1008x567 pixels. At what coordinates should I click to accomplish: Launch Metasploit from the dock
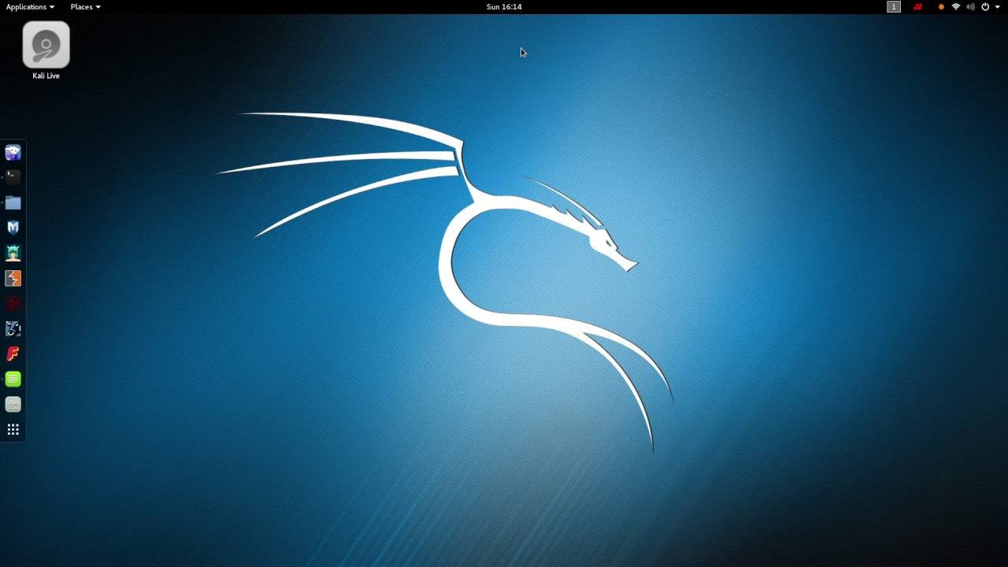pos(13,228)
